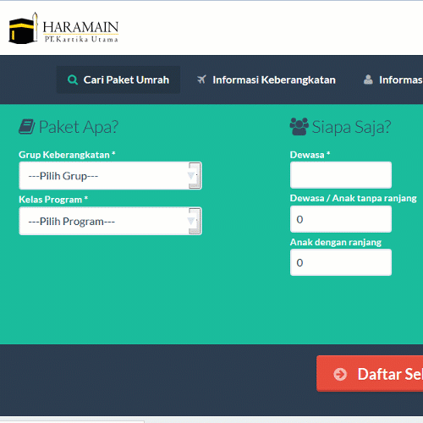Click the person icon in the navigation bar
Screen dimensions: 423x423
click(368, 80)
